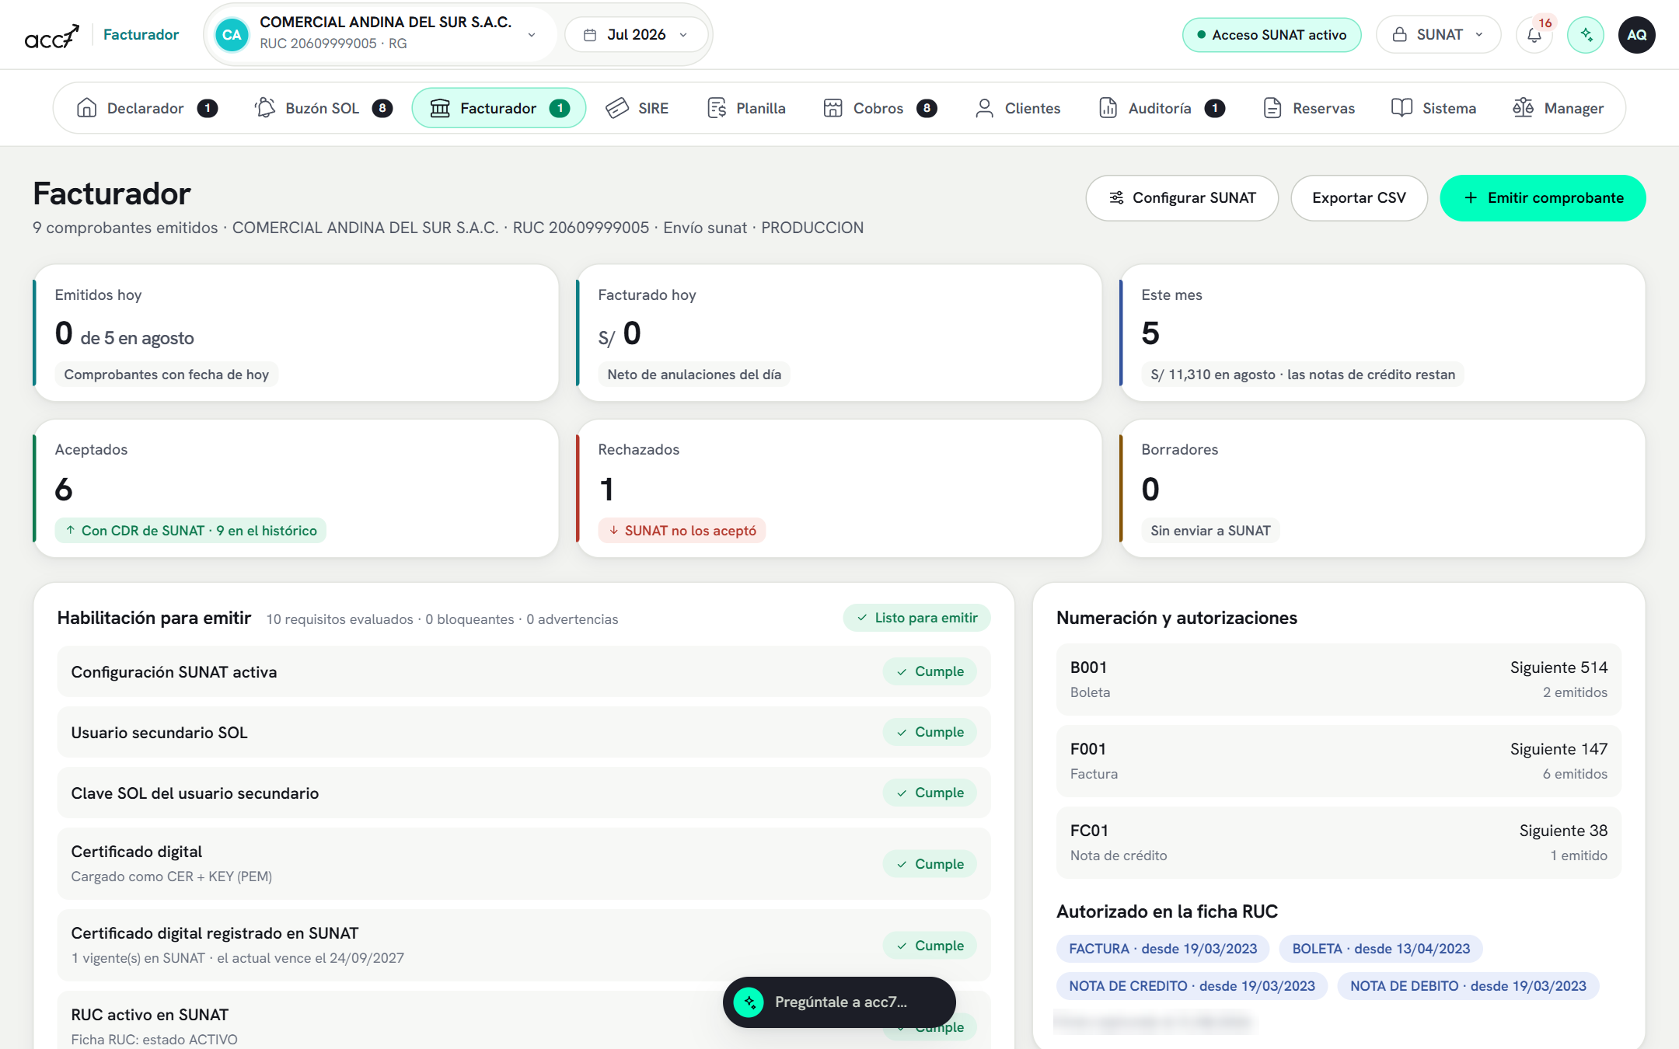Click the Planilla document icon
Image resolution: width=1679 pixels, height=1049 pixels.
point(716,108)
